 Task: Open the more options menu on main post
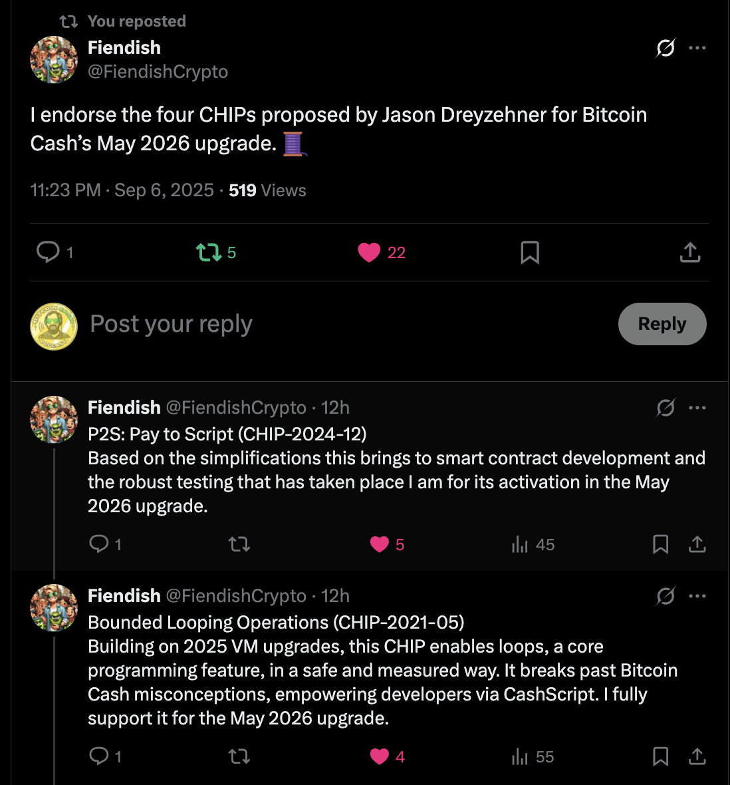[x=697, y=48]
